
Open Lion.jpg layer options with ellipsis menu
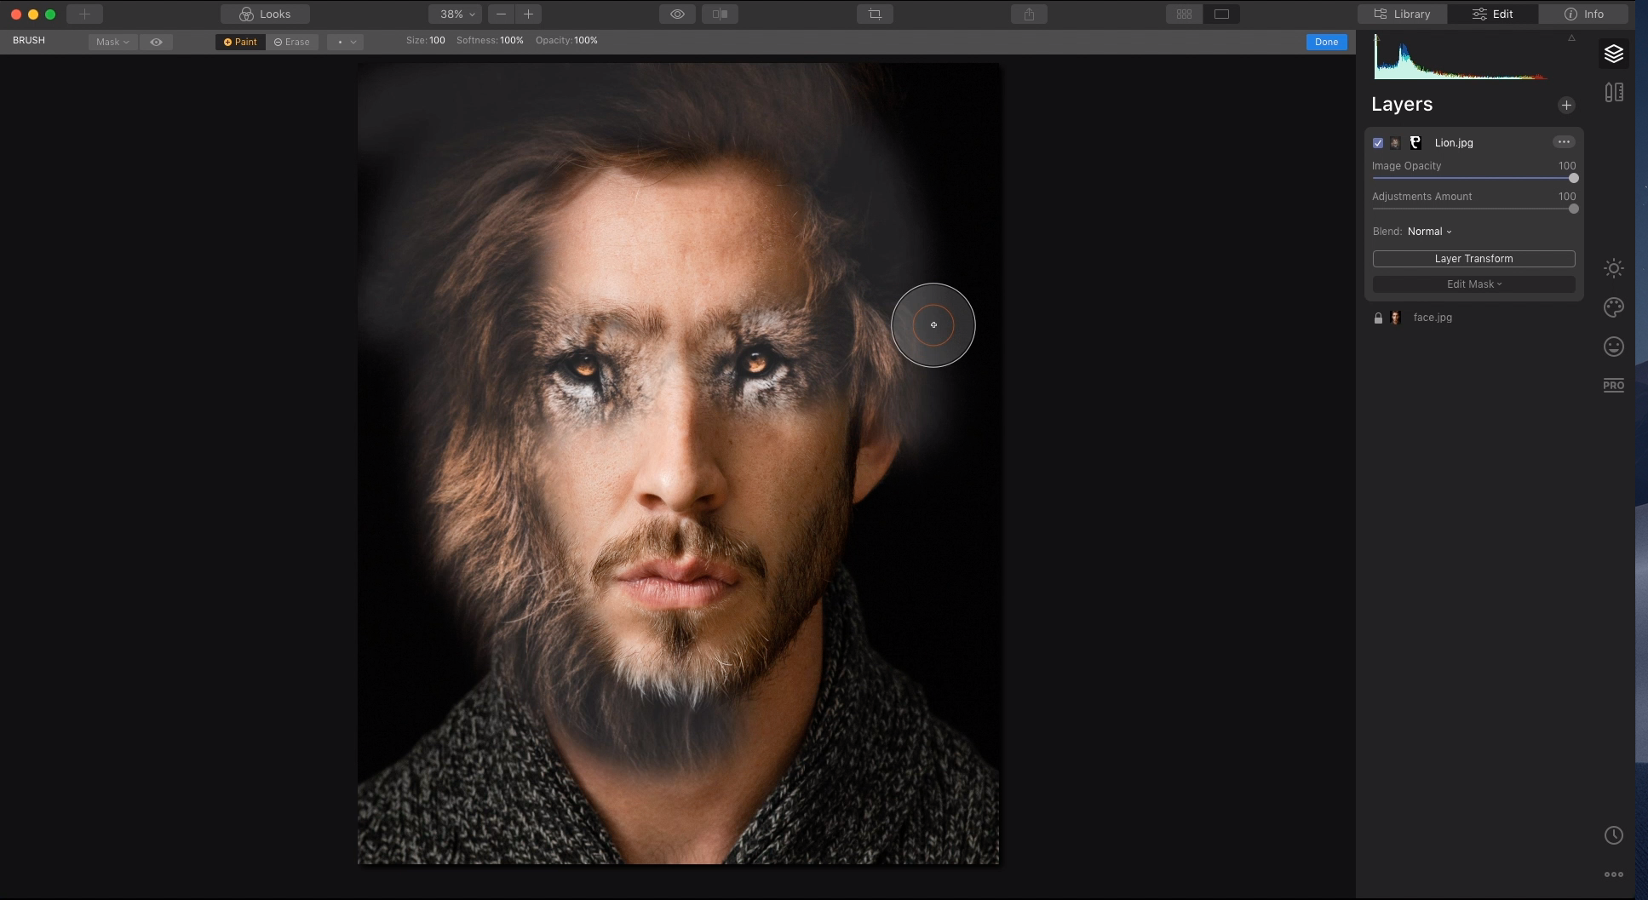(1562, 141)
